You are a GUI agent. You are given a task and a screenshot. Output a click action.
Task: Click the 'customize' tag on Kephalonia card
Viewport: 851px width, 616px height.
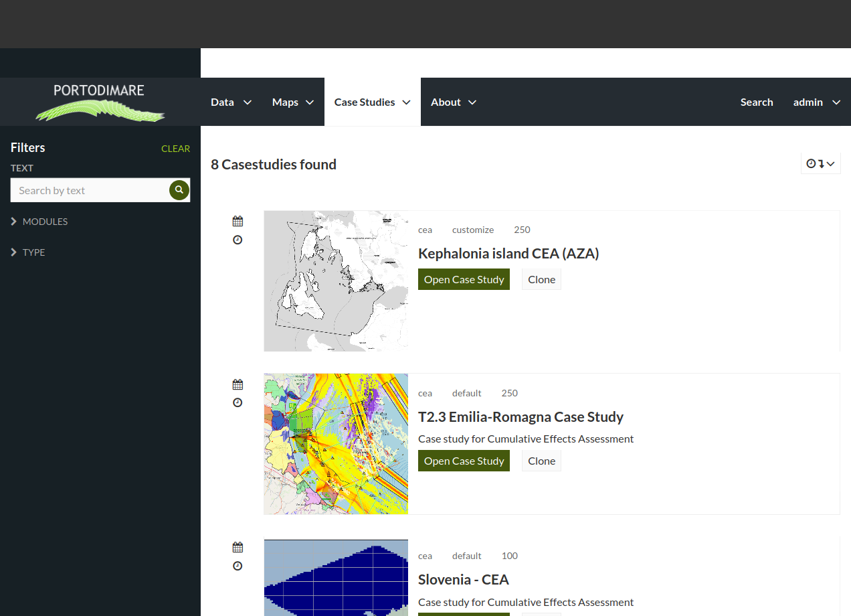[x=473, y=230]
